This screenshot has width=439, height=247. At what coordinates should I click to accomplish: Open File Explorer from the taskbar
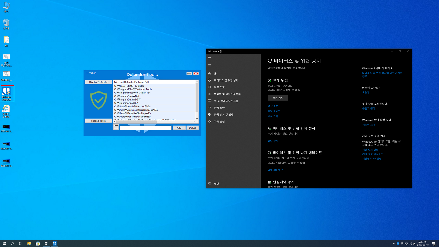pos(29,244)
